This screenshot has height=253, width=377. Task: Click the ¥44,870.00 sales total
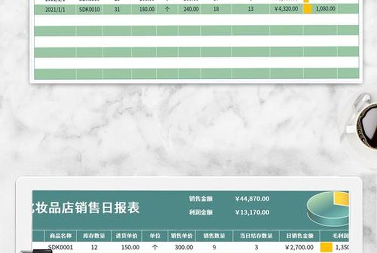tap(252, 199)
